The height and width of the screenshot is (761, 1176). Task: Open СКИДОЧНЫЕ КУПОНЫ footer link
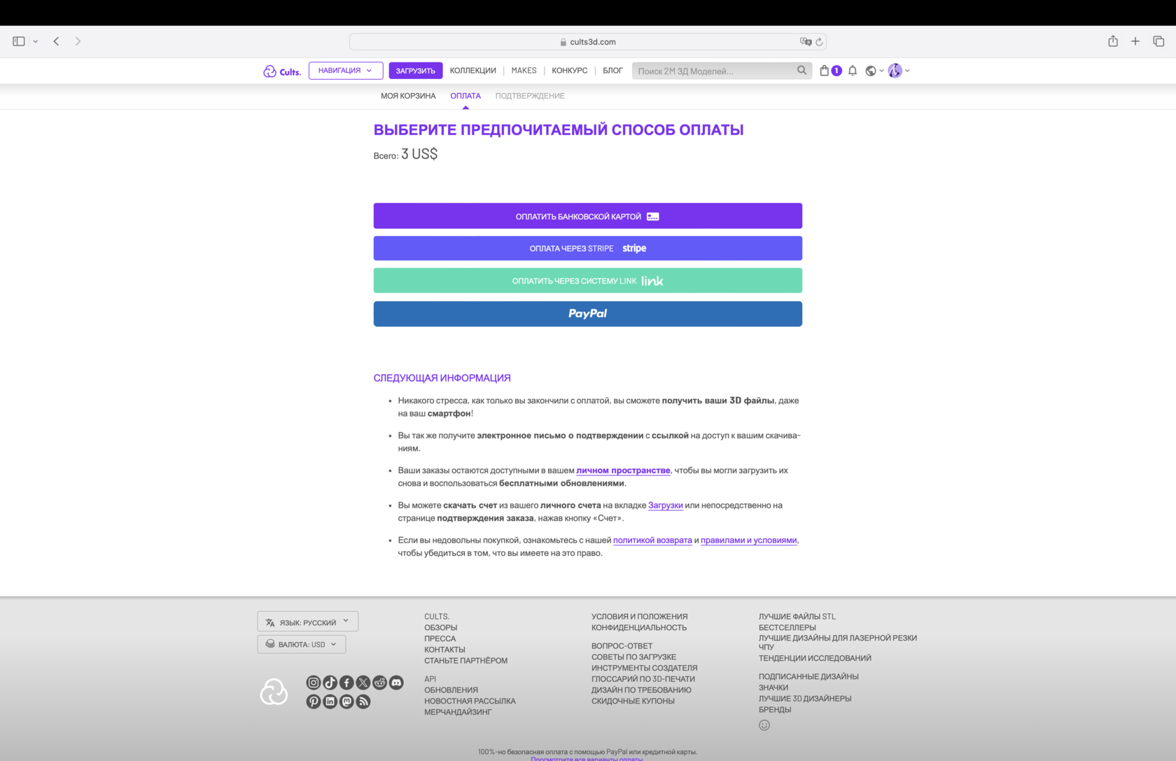633,701
